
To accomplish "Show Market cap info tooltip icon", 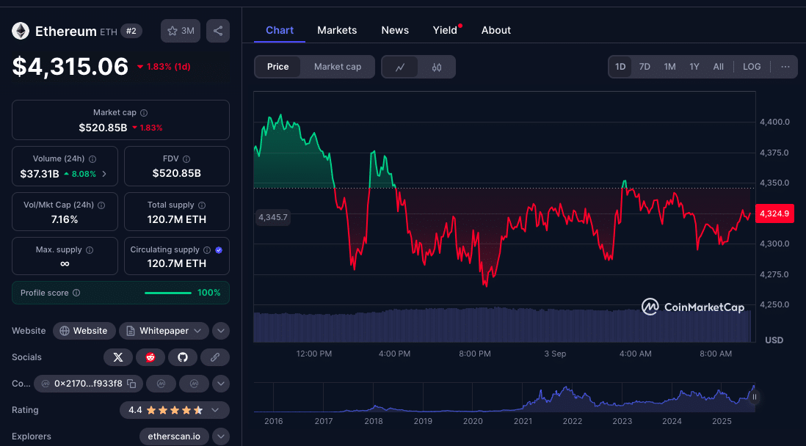I will 144,112.
